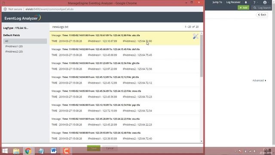
Task: Click the log list vertical scrollbar thumb
Action: [202, 56]
